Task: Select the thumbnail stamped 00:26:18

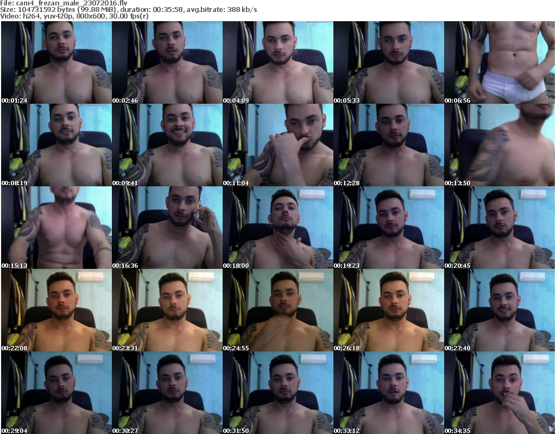Action: pos(389,310)
